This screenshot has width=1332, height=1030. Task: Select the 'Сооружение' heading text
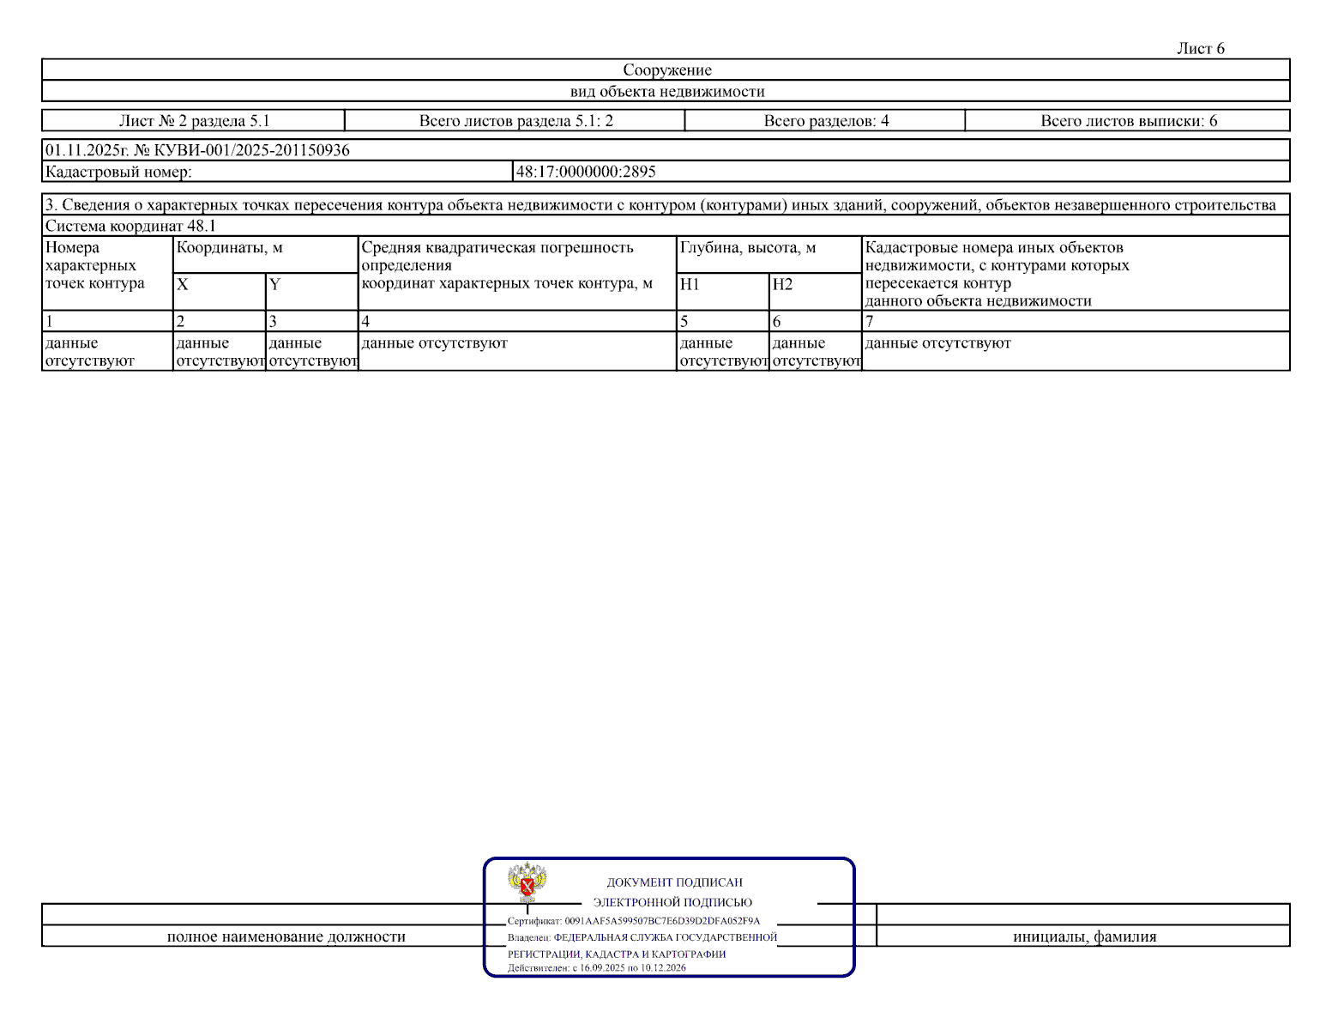(x=667, y=70)
